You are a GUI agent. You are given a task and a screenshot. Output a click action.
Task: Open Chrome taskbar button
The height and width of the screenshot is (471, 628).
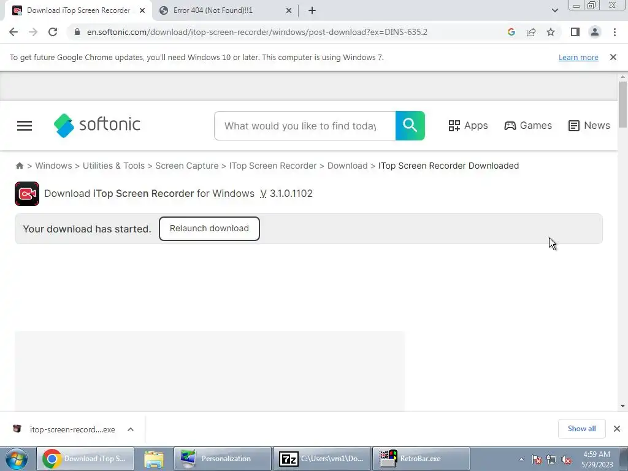[85, 459]
